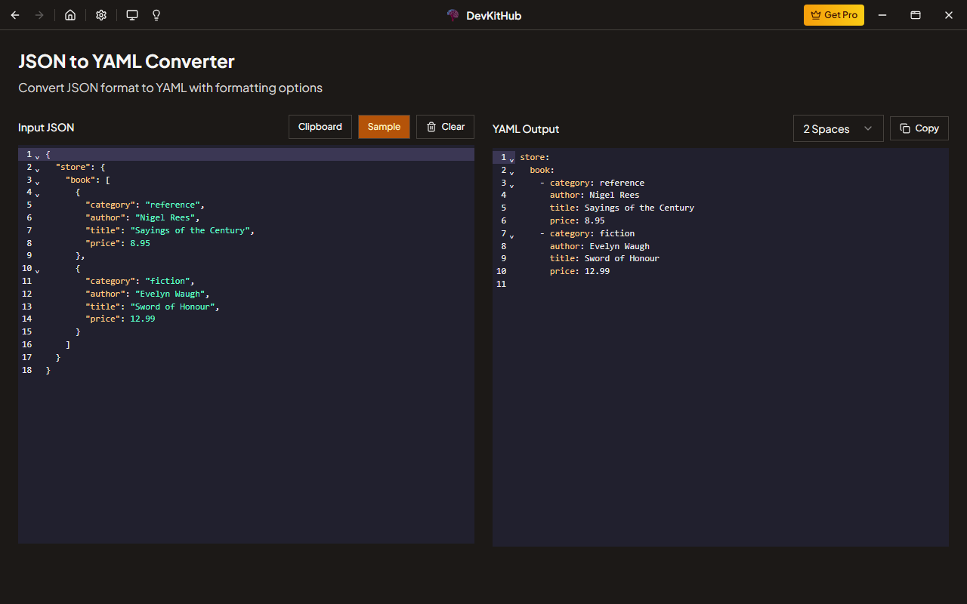Click "Sword of Honour" in JSON input

tap(173, 307)
